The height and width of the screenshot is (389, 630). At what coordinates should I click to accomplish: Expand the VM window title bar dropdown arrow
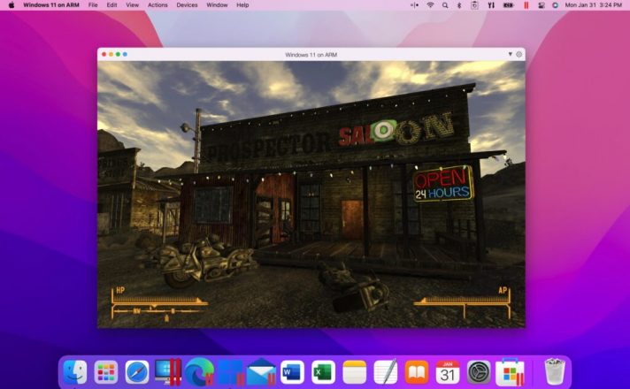[x=510, y=54]
